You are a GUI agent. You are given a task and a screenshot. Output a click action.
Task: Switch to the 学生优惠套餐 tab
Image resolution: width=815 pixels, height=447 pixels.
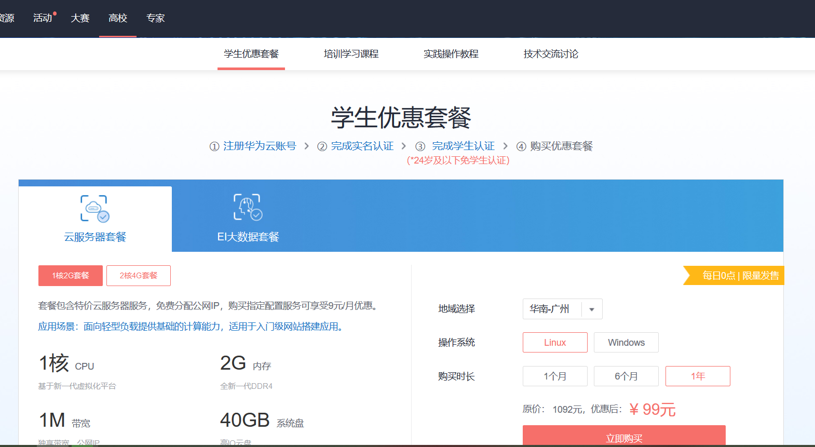[251, 54]
